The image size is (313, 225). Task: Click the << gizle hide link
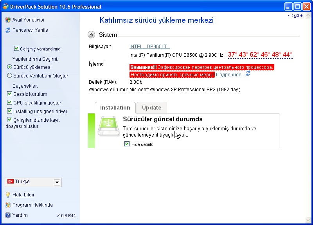pyautogui.click(x=295, y=15)
